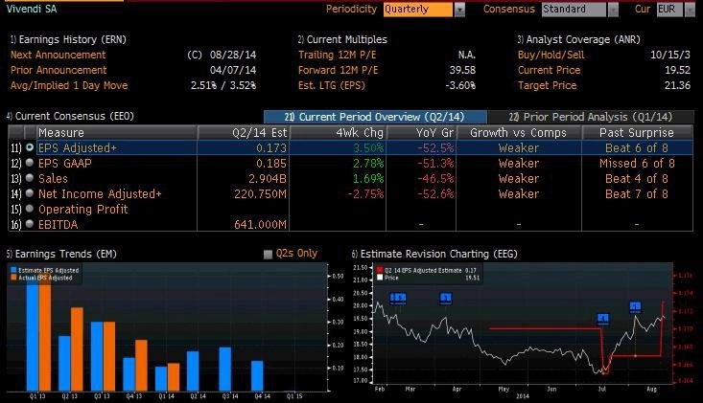Open the EUR currency dropdown arrow
The width and height of the screenshot is (703, 403).
click(x=690, y=10)
